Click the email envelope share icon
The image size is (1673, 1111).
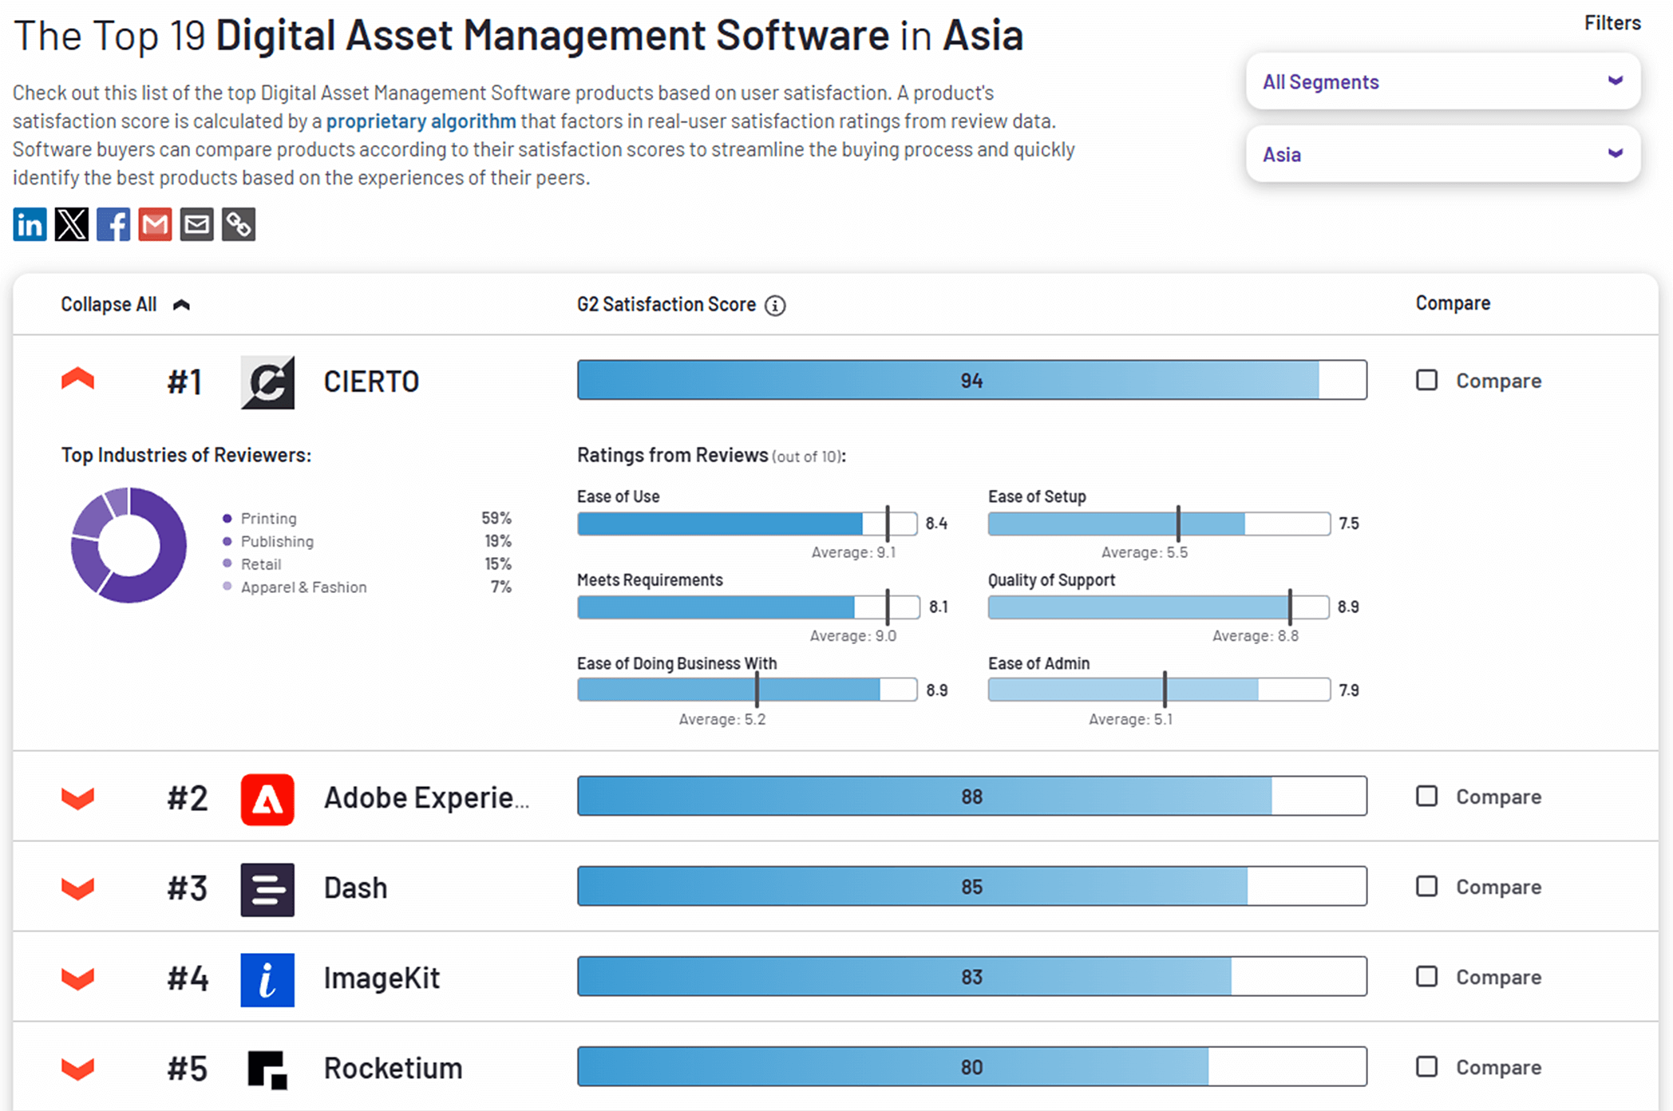[x=196, y=224]
